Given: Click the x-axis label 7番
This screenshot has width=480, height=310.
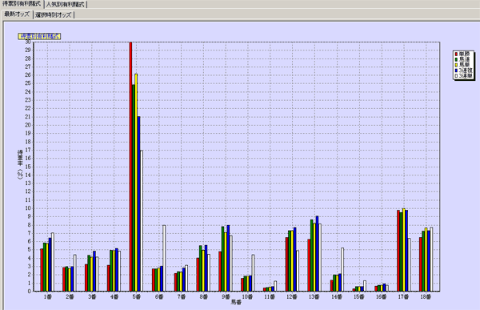Looking at the screenshot, I should click(x=182, y=297).
